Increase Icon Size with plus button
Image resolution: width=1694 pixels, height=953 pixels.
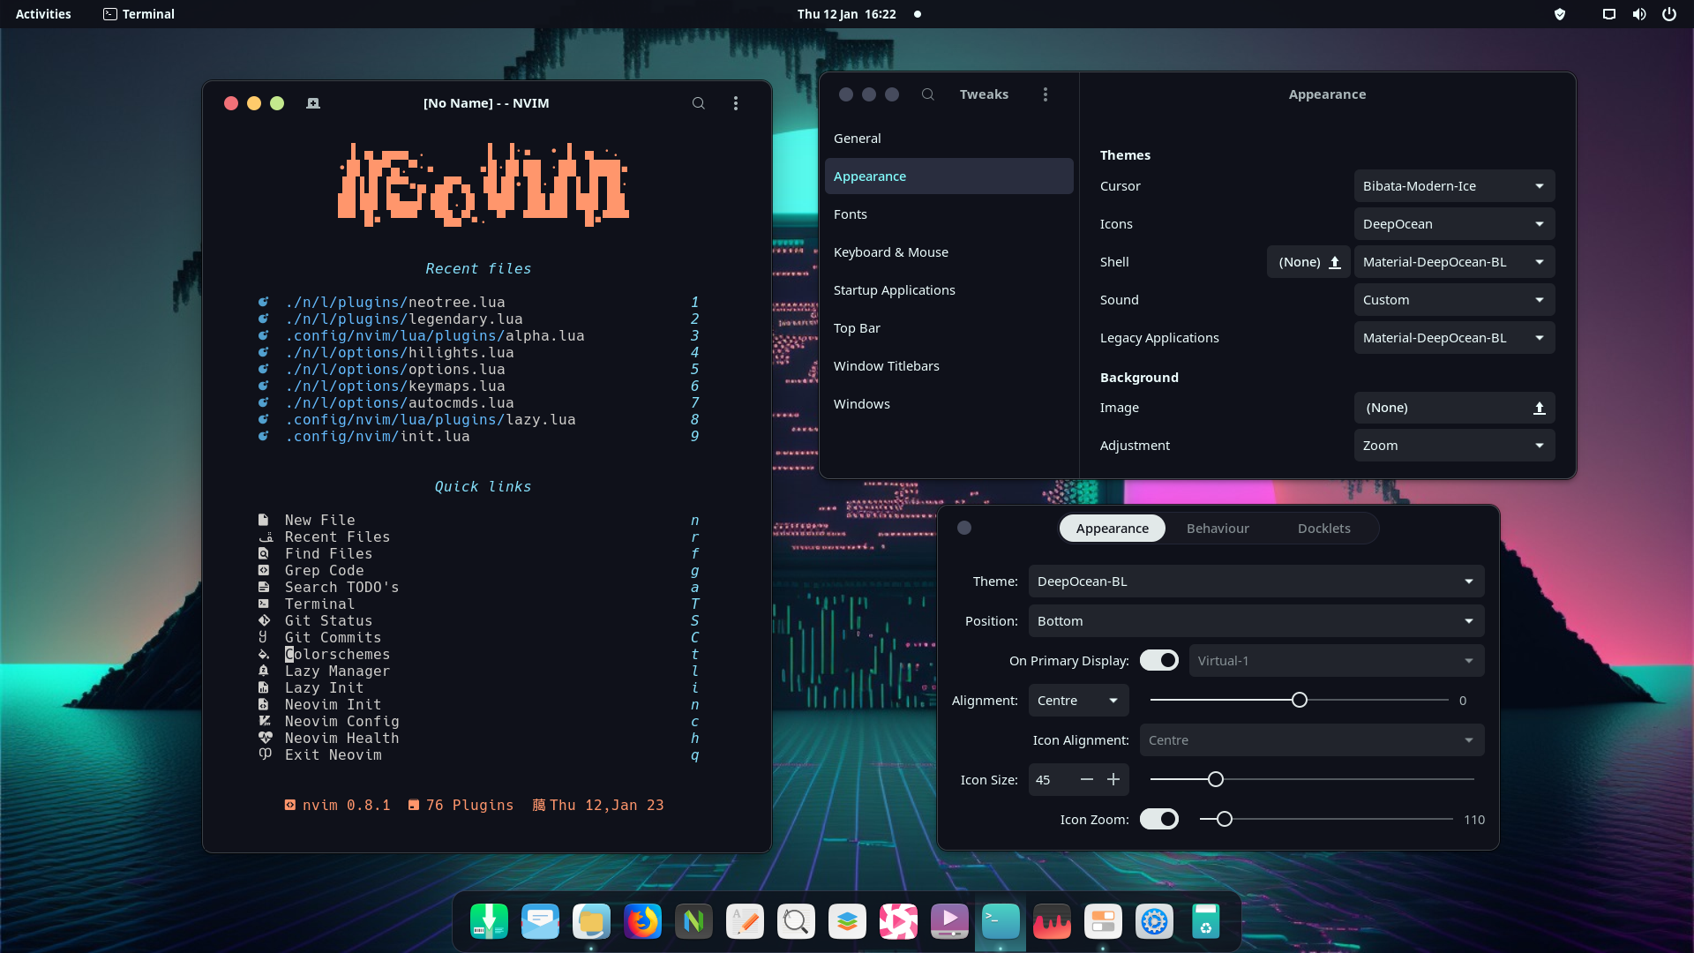(1113, 780)
